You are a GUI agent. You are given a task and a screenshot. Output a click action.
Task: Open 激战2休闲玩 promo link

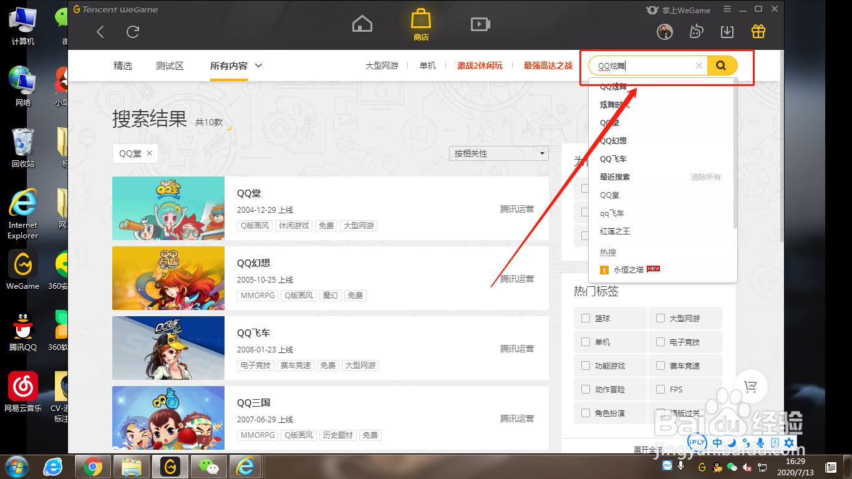point(480,65)
